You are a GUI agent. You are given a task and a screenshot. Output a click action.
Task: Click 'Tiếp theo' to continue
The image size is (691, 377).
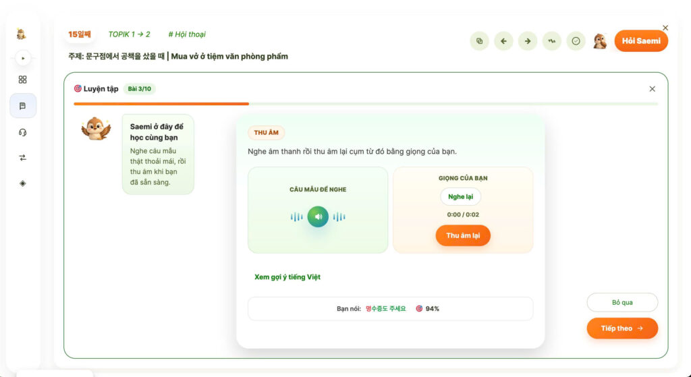coord(622,328)
